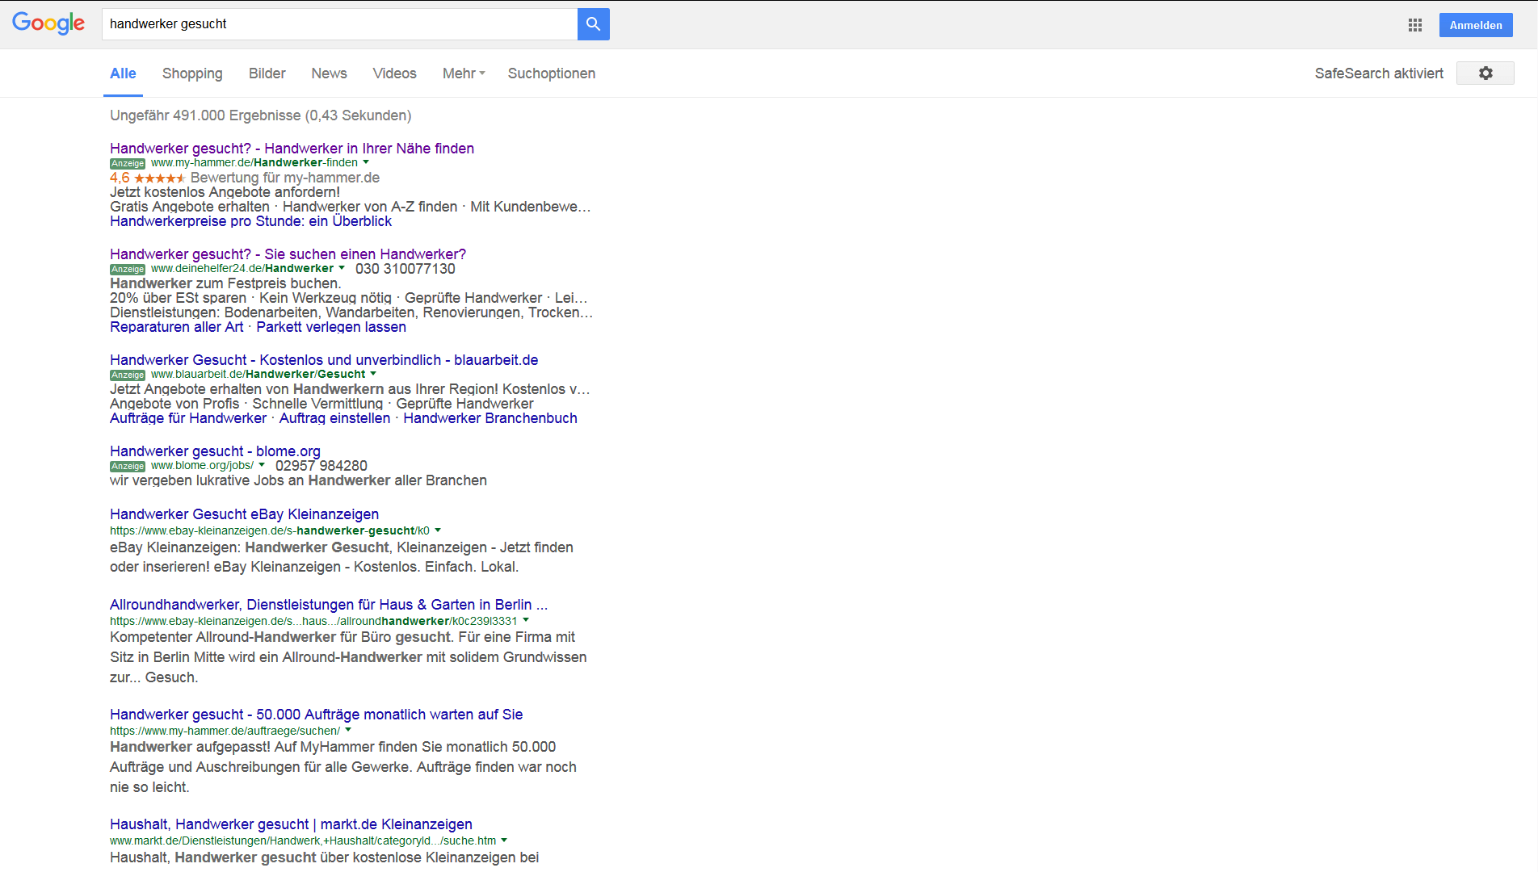The height and width of the screenshot is (872, 1538).
Task: Open the settings gear button
Action: coord(1485,73)
